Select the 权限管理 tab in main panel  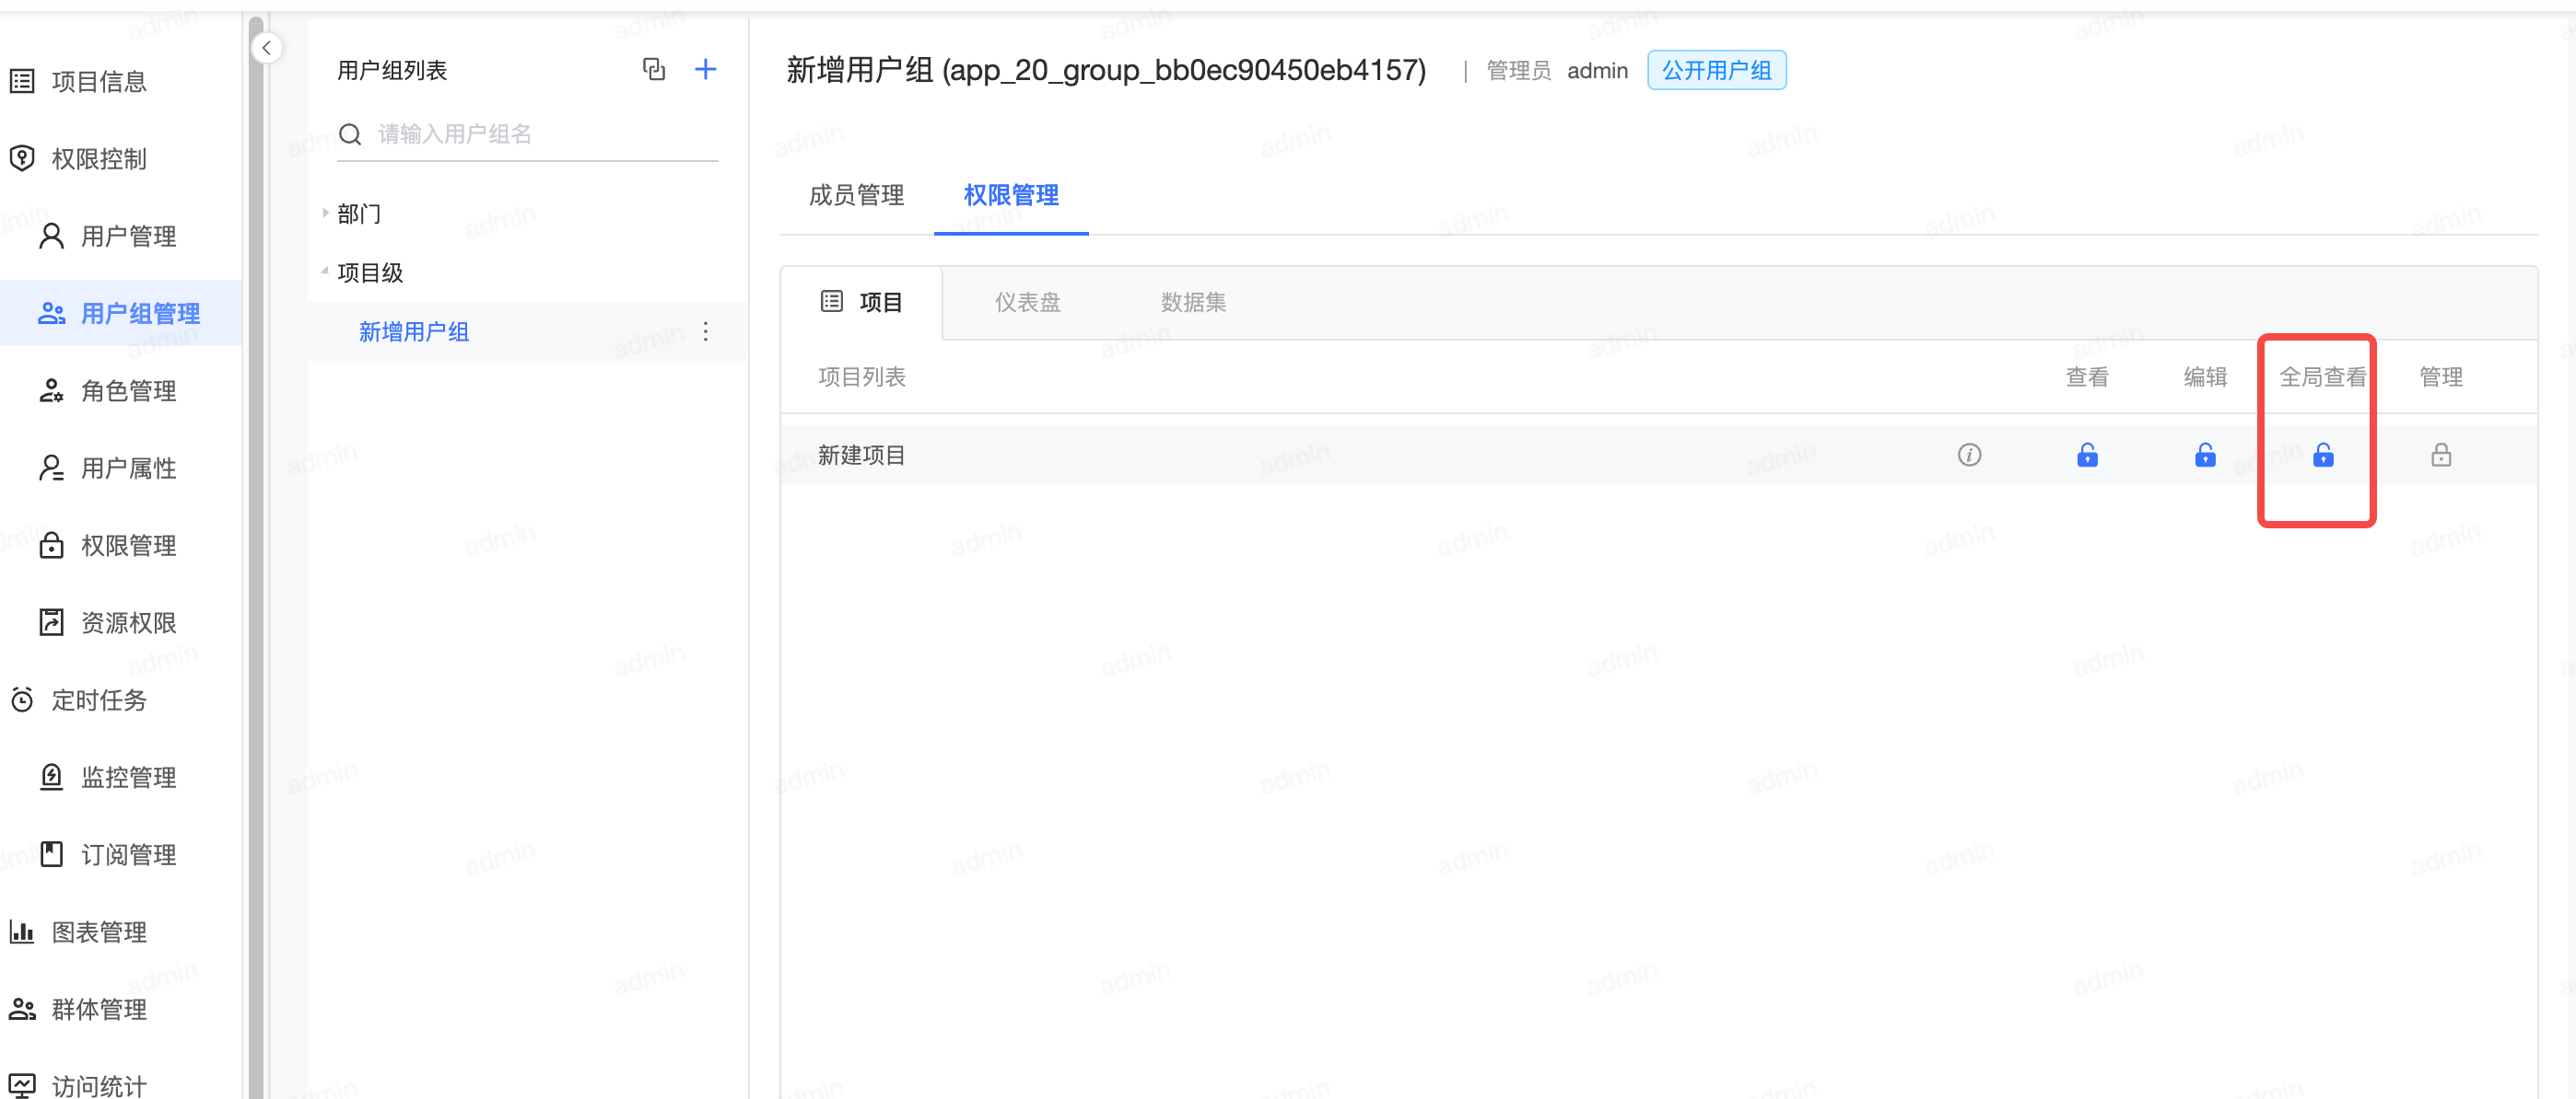pyautogui.click(x=1011, y=195)
